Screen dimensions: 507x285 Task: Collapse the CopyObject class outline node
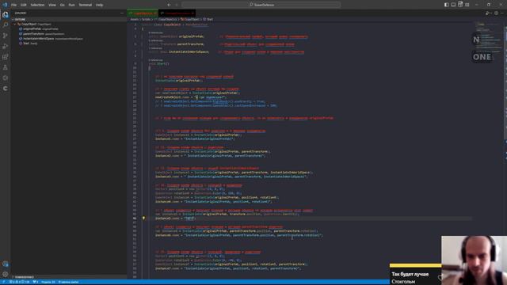coord(14,25)
